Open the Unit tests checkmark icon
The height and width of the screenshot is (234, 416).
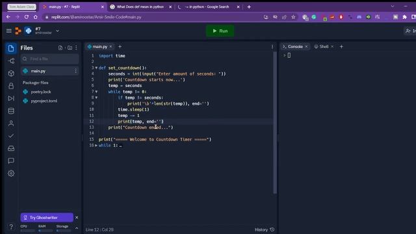tap(11, 136)
